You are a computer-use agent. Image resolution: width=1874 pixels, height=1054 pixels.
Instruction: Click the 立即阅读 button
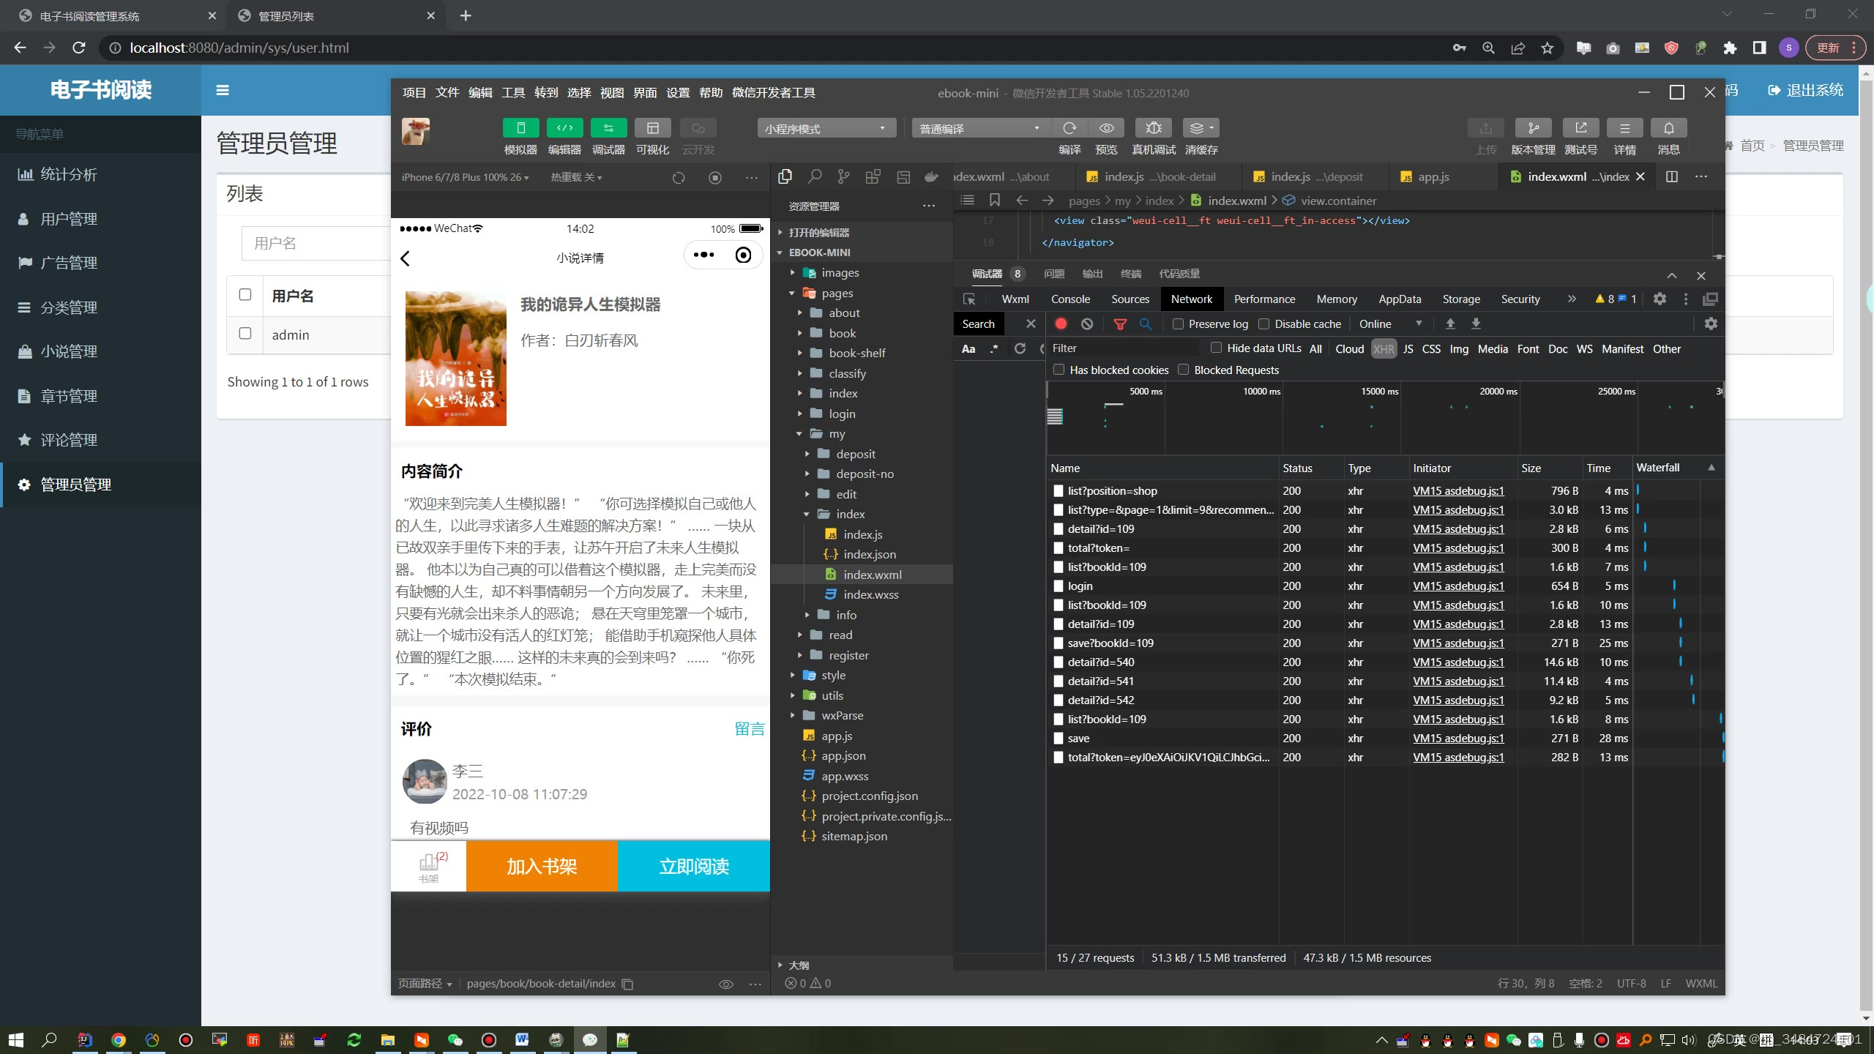click(693, 867)
